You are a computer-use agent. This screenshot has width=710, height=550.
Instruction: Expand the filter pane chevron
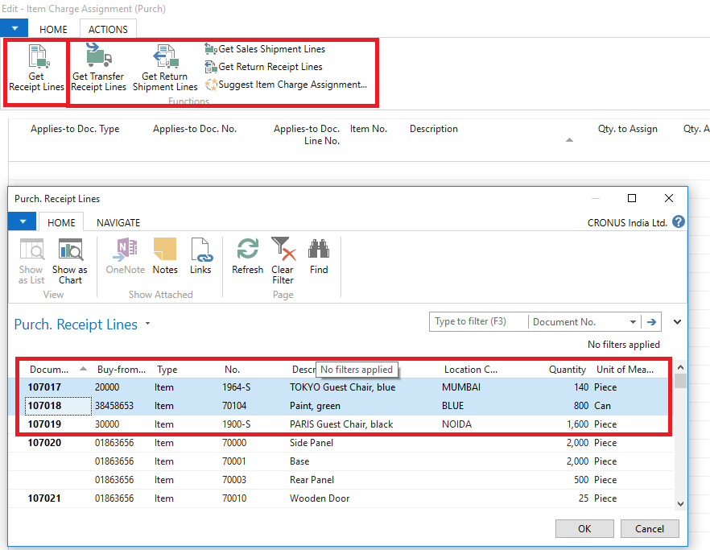pos(678,322)
